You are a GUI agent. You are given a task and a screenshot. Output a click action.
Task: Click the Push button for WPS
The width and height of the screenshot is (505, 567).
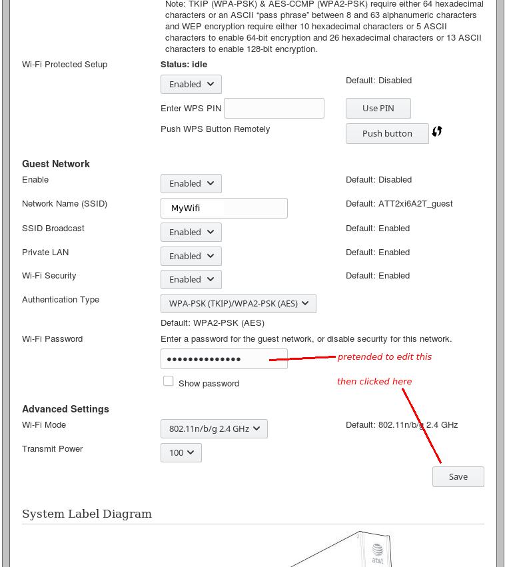pos(387,134)
